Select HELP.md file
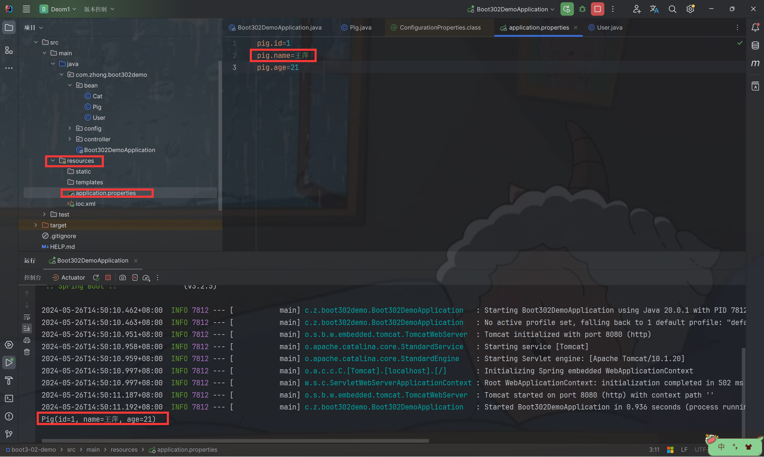The image size is (764, 457). [x=58, y=246]
